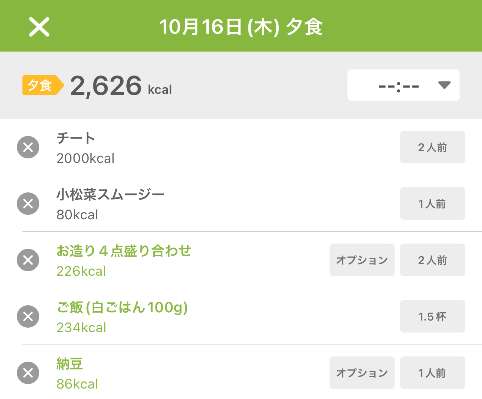482x399 pixels.
Task: Open オプション for お造り４点盛り合わせ
Action: coord(362,260)
